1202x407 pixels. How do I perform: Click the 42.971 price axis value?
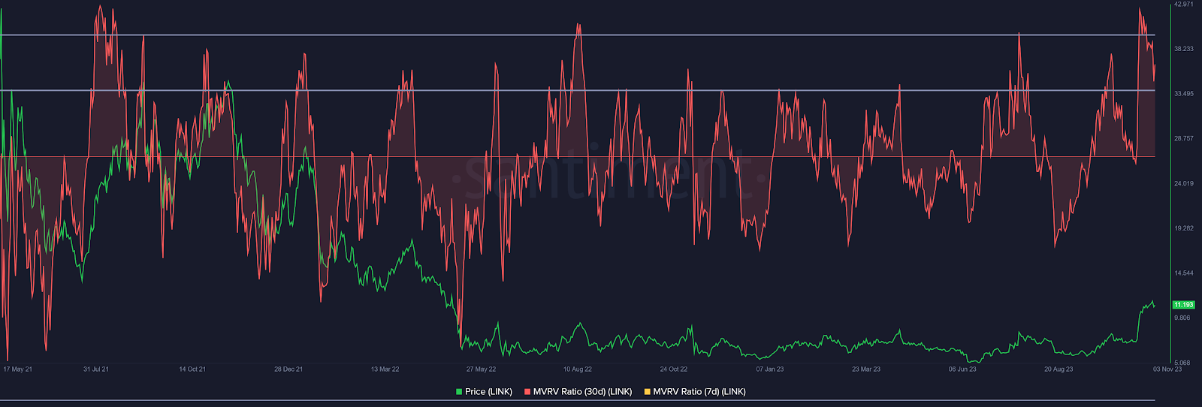[1183, 5]
